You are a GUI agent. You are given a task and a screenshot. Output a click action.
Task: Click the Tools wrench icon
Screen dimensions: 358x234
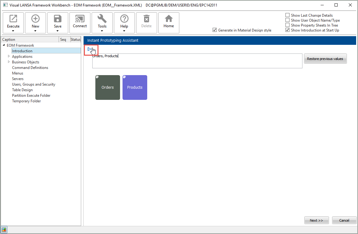tap(102, 19)
